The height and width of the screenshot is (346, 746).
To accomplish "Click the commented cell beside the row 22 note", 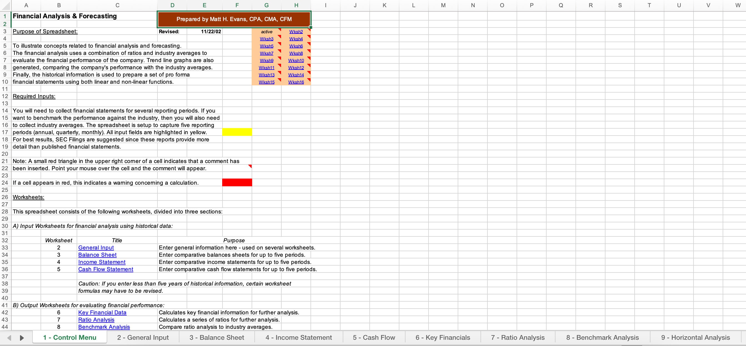I will coord(237,168).
